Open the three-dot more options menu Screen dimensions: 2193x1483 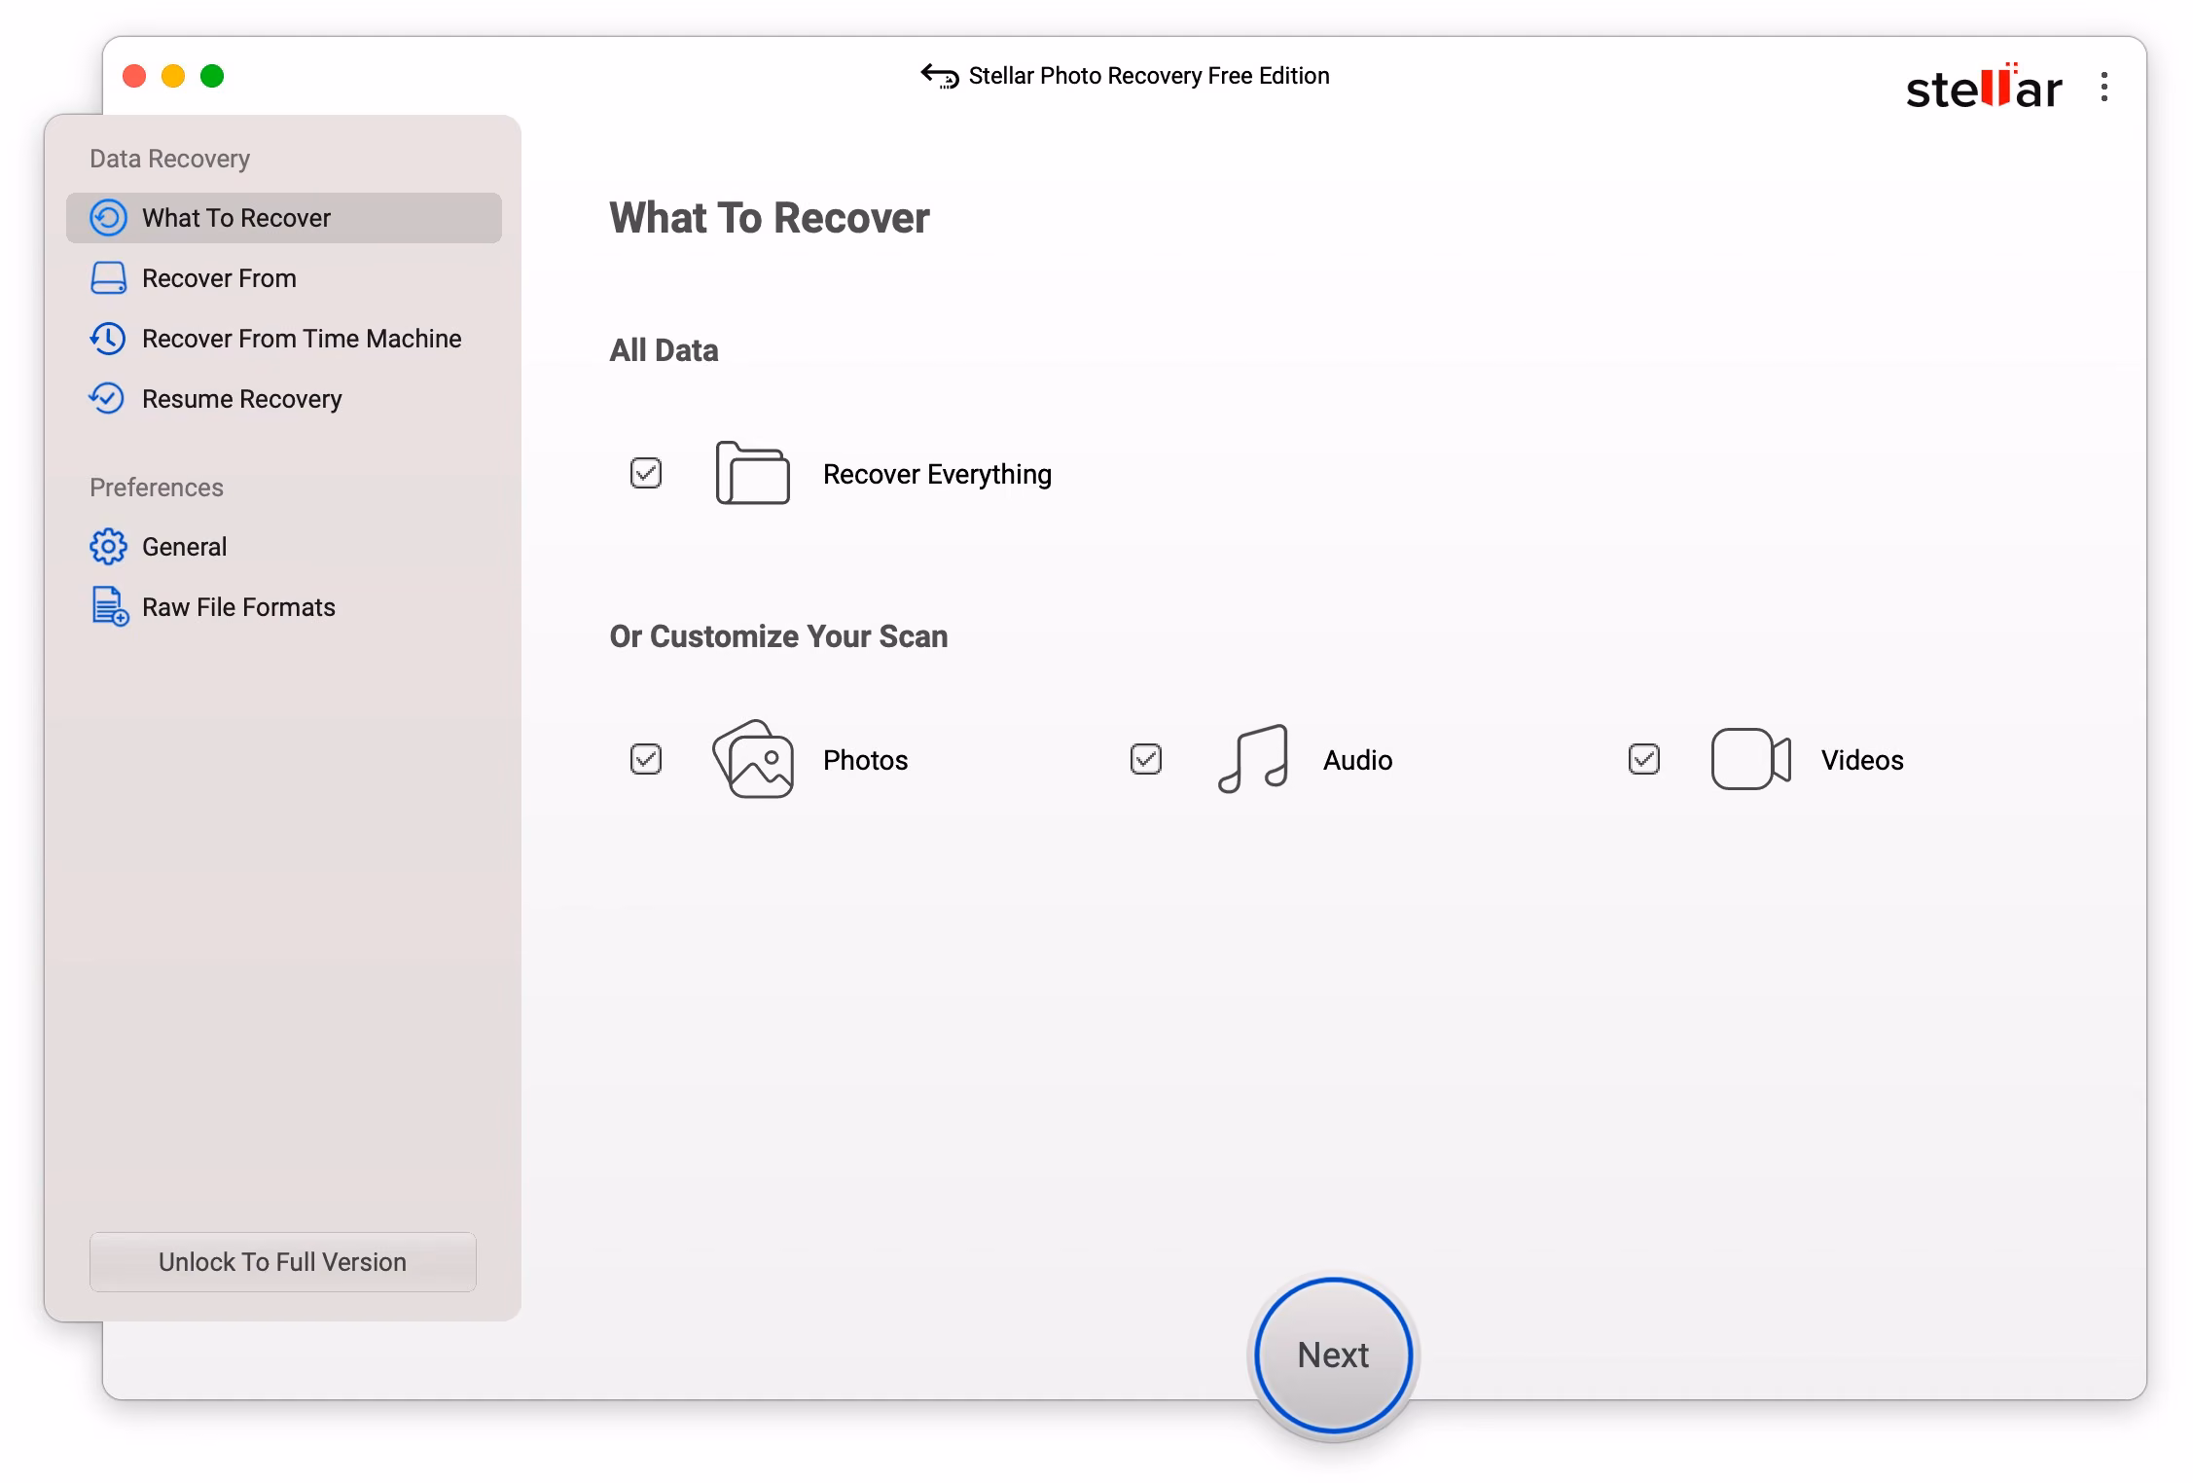(x=2104, y=87)
